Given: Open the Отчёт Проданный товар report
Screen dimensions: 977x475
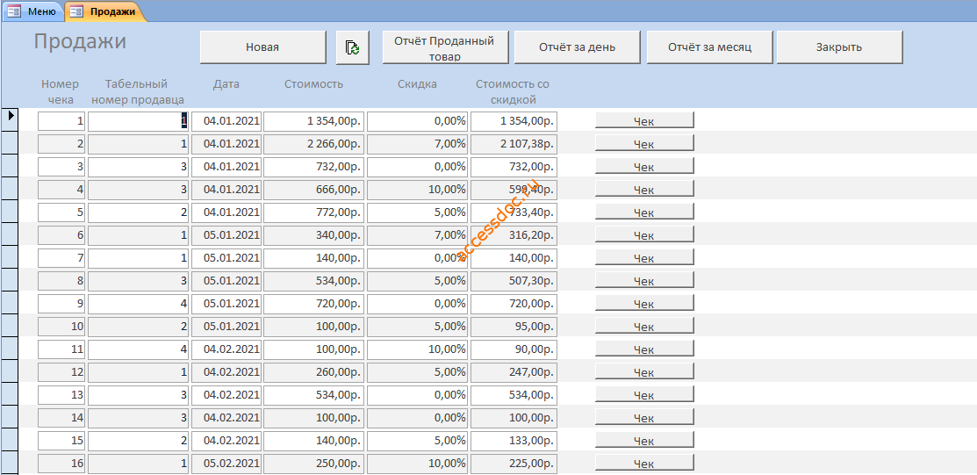Looking at the screenshot, I should tap(445, 47).
